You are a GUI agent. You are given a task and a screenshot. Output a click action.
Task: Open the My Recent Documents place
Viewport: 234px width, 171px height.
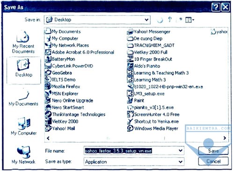click(x=23, y=42)
